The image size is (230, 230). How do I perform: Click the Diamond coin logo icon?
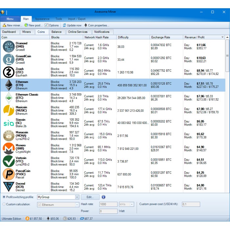tap(8, 46)
